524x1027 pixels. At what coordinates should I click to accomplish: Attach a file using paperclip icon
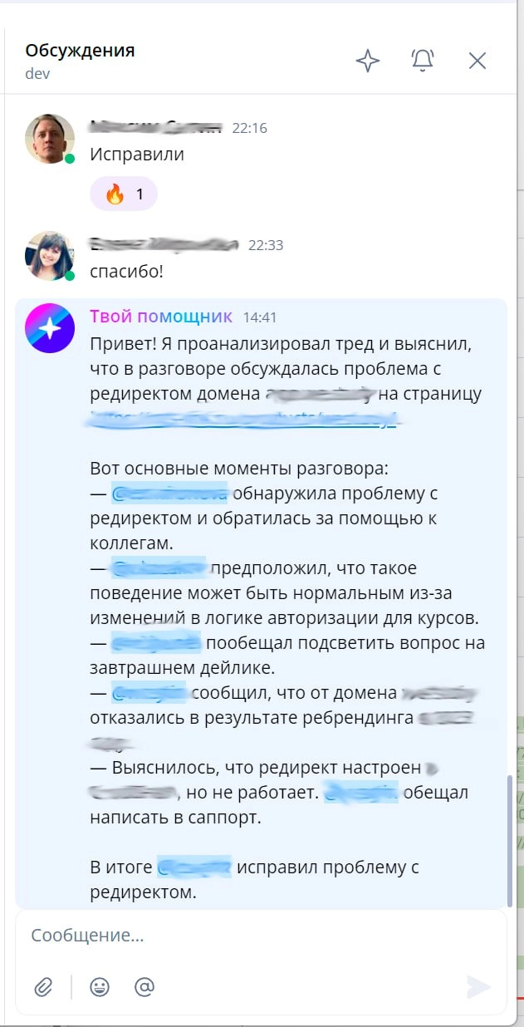pos(43,986)
